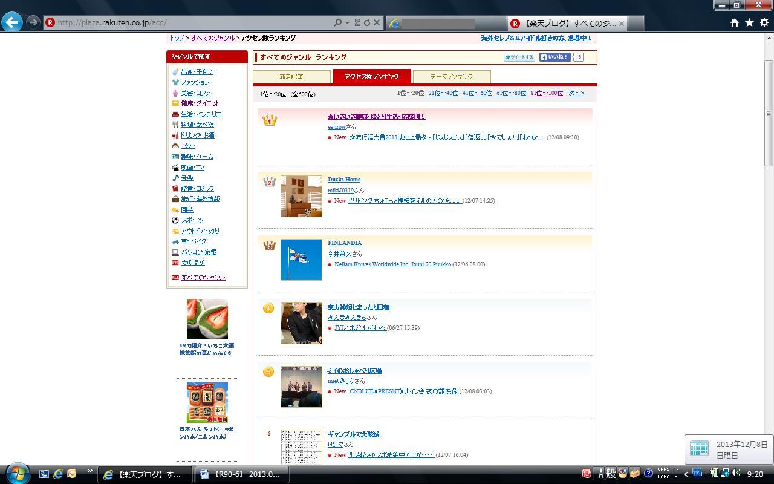Select 料理・食べ物 genre in sidebar
The height and width of the screenshot is (484, 774).
197,125
